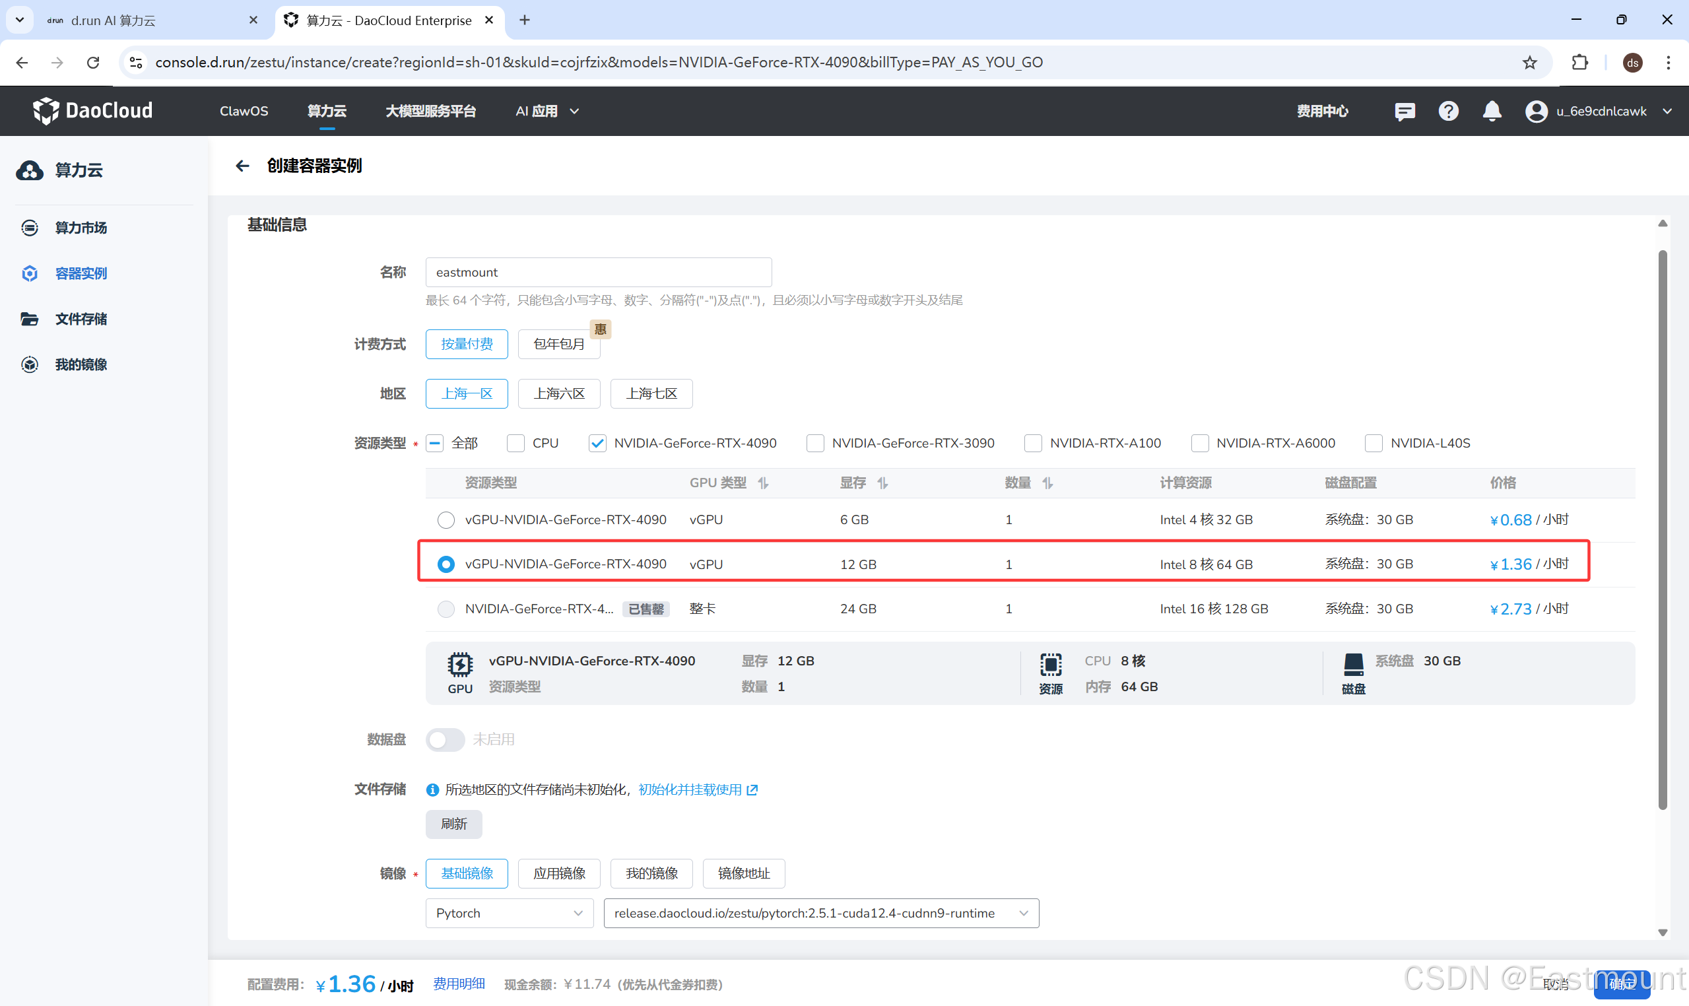
Task: Click the user avatar icon
Action: click(x=1537, y=111)
